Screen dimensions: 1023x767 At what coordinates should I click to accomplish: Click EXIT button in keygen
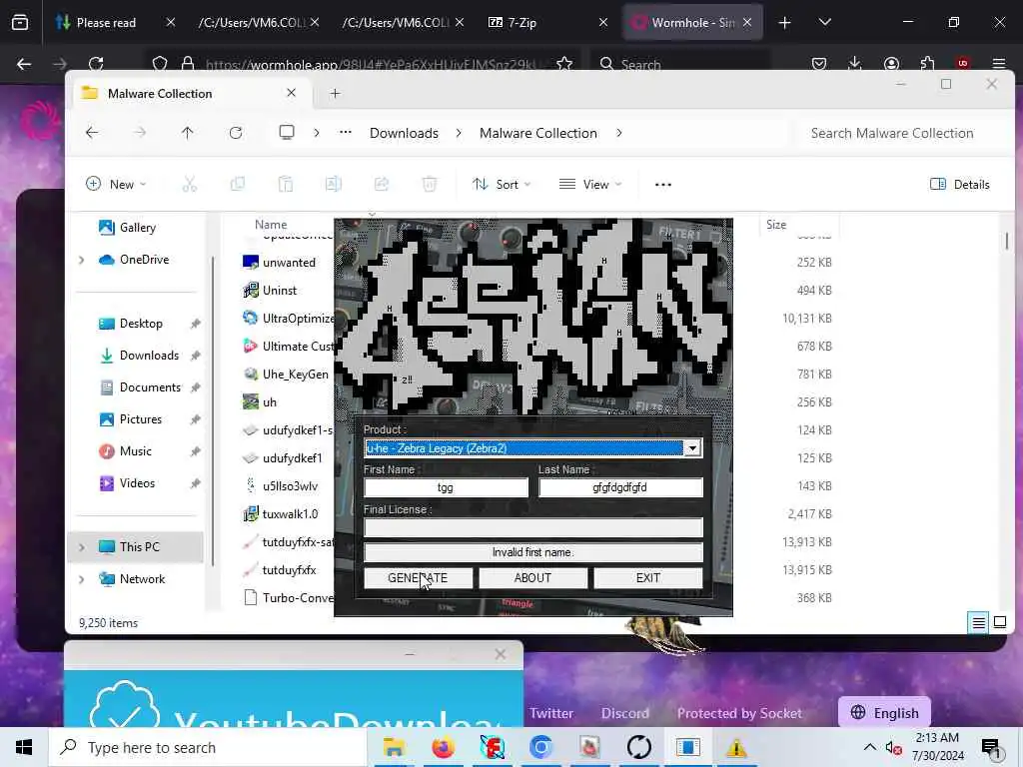click(647, 578)
